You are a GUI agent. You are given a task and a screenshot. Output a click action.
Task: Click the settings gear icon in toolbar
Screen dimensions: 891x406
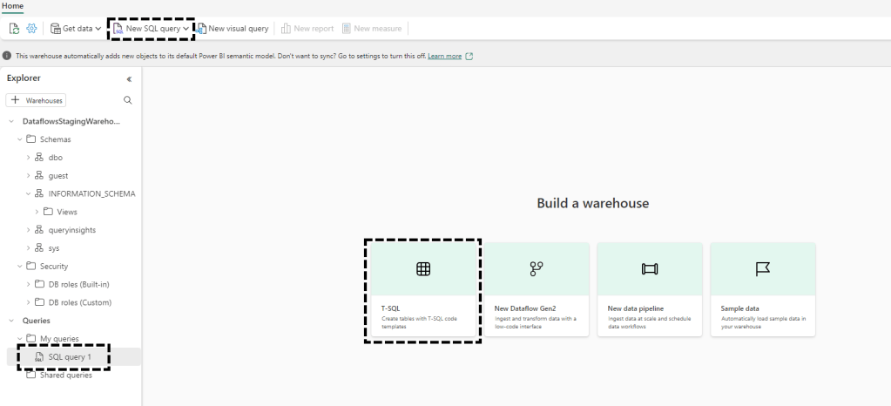(x=31, y=28)
